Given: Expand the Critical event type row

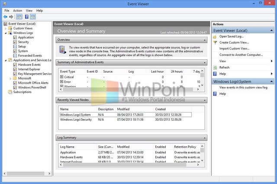Looking at the screenshot, I should click(61, 77).
